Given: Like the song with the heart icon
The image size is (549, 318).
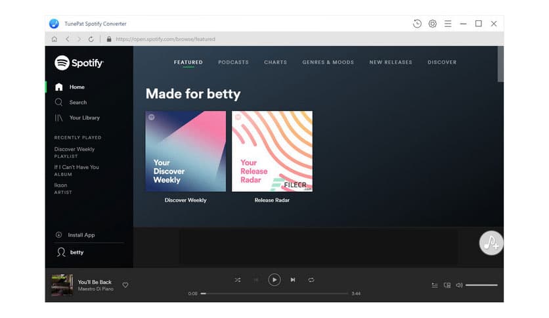Looking at the screenshot, I should coord(125,285).
